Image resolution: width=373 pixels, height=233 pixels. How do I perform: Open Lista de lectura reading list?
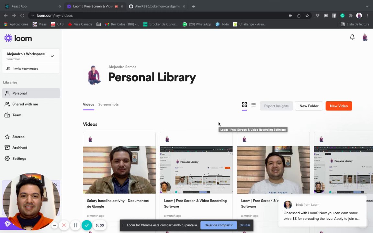[355, 24]
